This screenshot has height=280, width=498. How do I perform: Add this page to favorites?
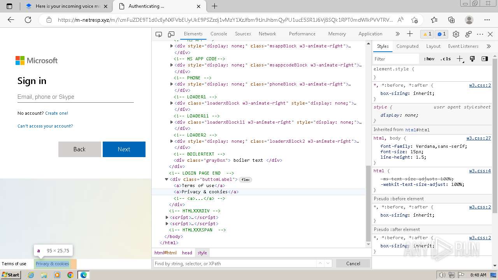point(414,20)
